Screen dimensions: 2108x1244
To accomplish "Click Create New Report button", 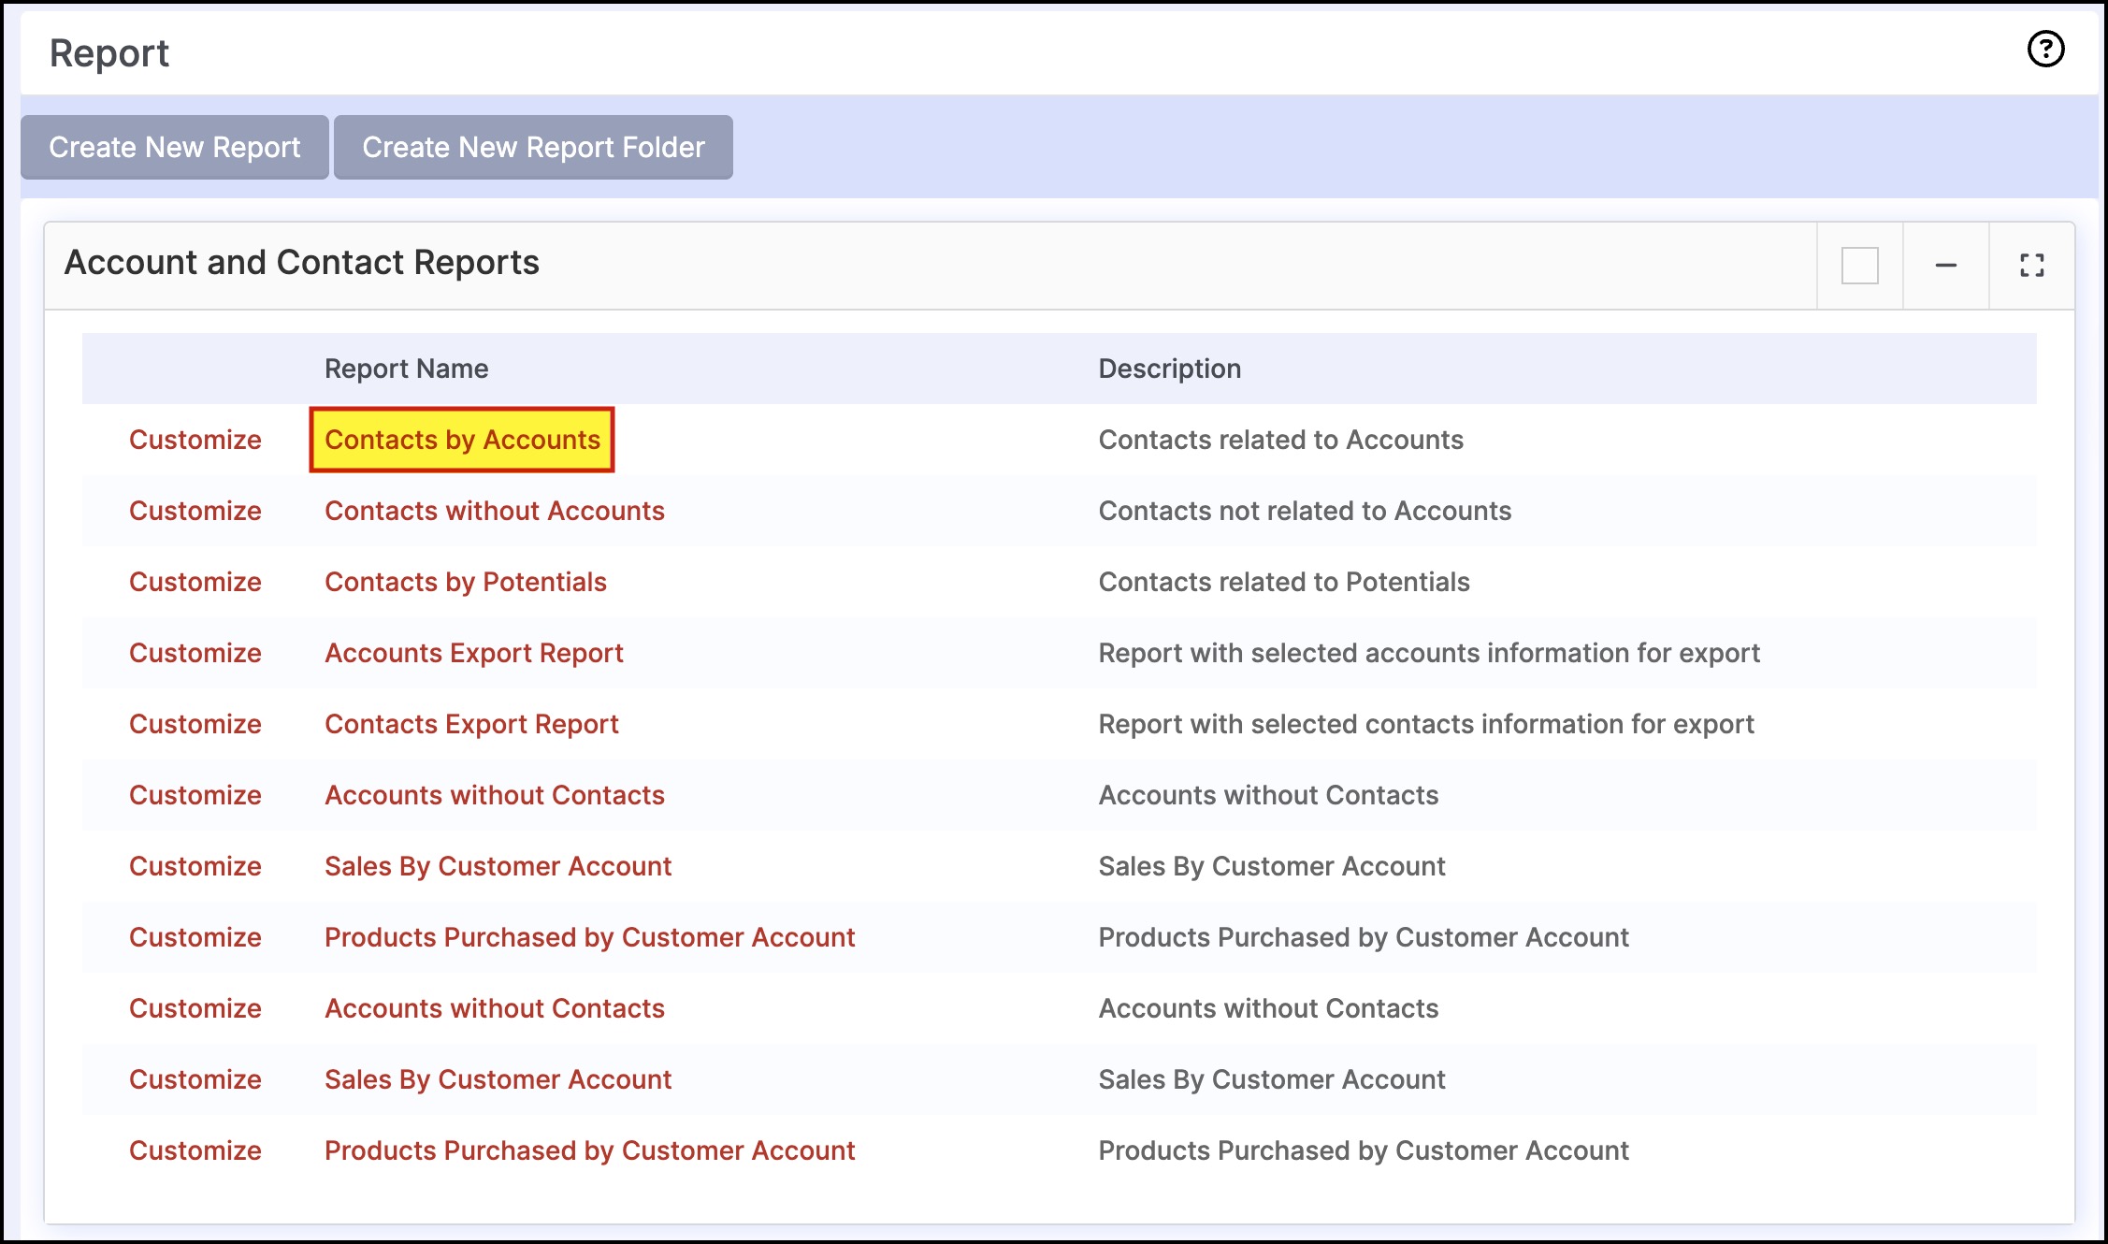I will (175, 147).
